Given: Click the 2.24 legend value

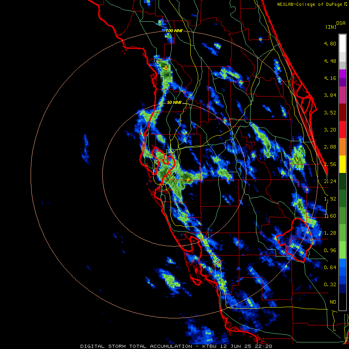Looking at the screenshot, I should 330,181.
